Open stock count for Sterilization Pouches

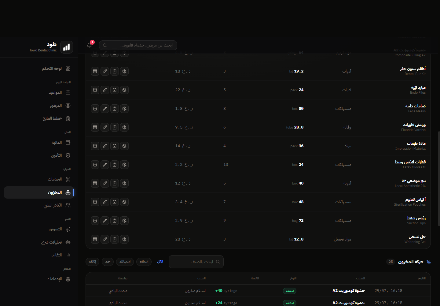click(x=115, y=202)
